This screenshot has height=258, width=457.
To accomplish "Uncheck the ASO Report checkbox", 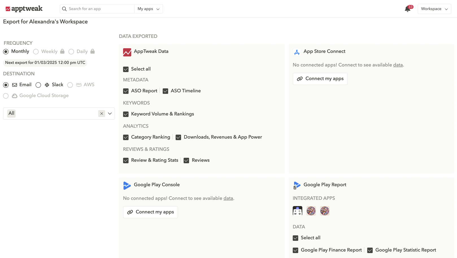I will click(126, 91).
